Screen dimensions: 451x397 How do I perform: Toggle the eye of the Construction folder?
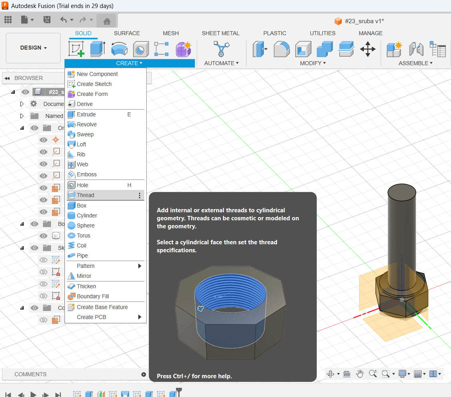click(x=34, y=308)
